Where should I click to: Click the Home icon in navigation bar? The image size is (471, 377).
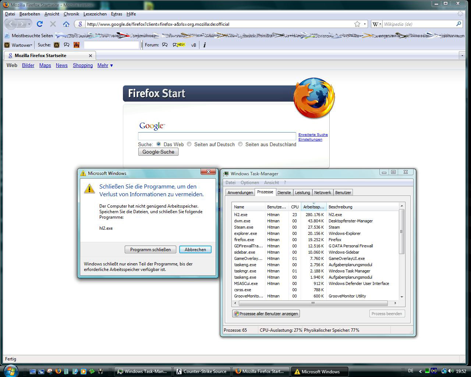66,24
